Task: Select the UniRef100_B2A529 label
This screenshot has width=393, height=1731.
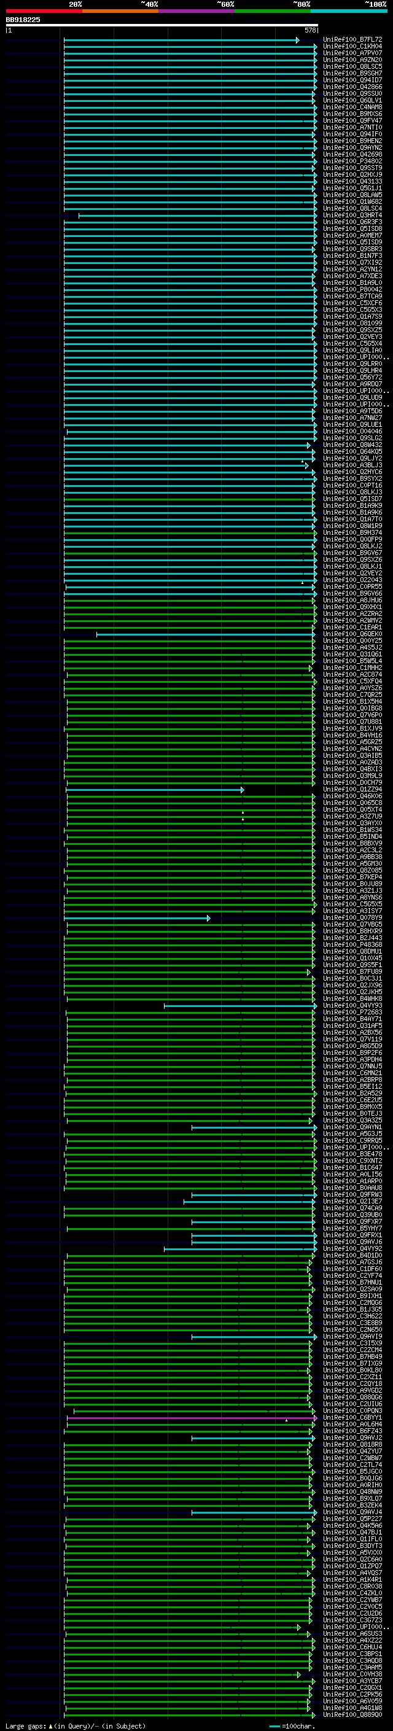Action: point(352,1093)
